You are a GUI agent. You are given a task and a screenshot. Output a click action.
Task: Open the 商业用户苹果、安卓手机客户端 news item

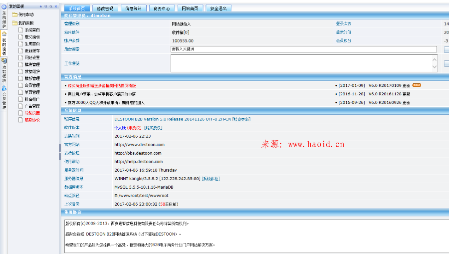pos(102,94)
